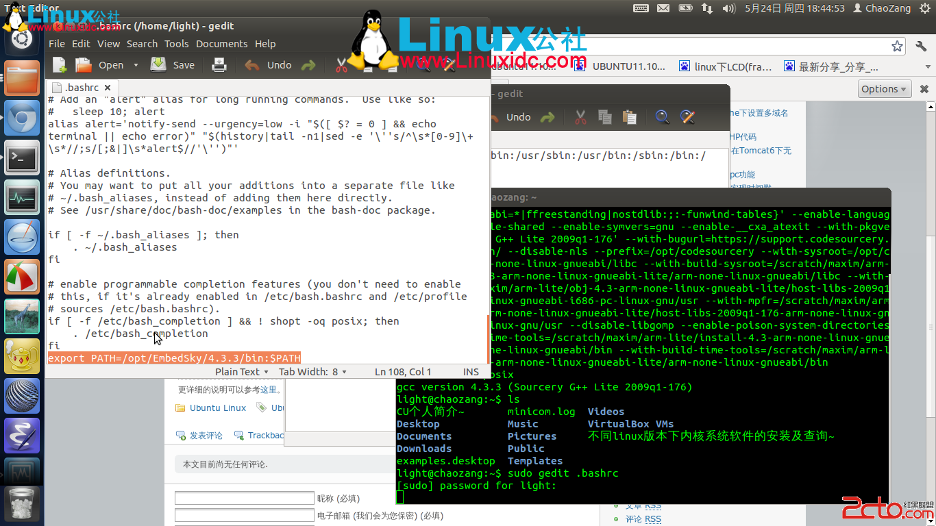Undo in the background gedit window
The height and width of the screenshot is (526, 936).
pos(519,117)
